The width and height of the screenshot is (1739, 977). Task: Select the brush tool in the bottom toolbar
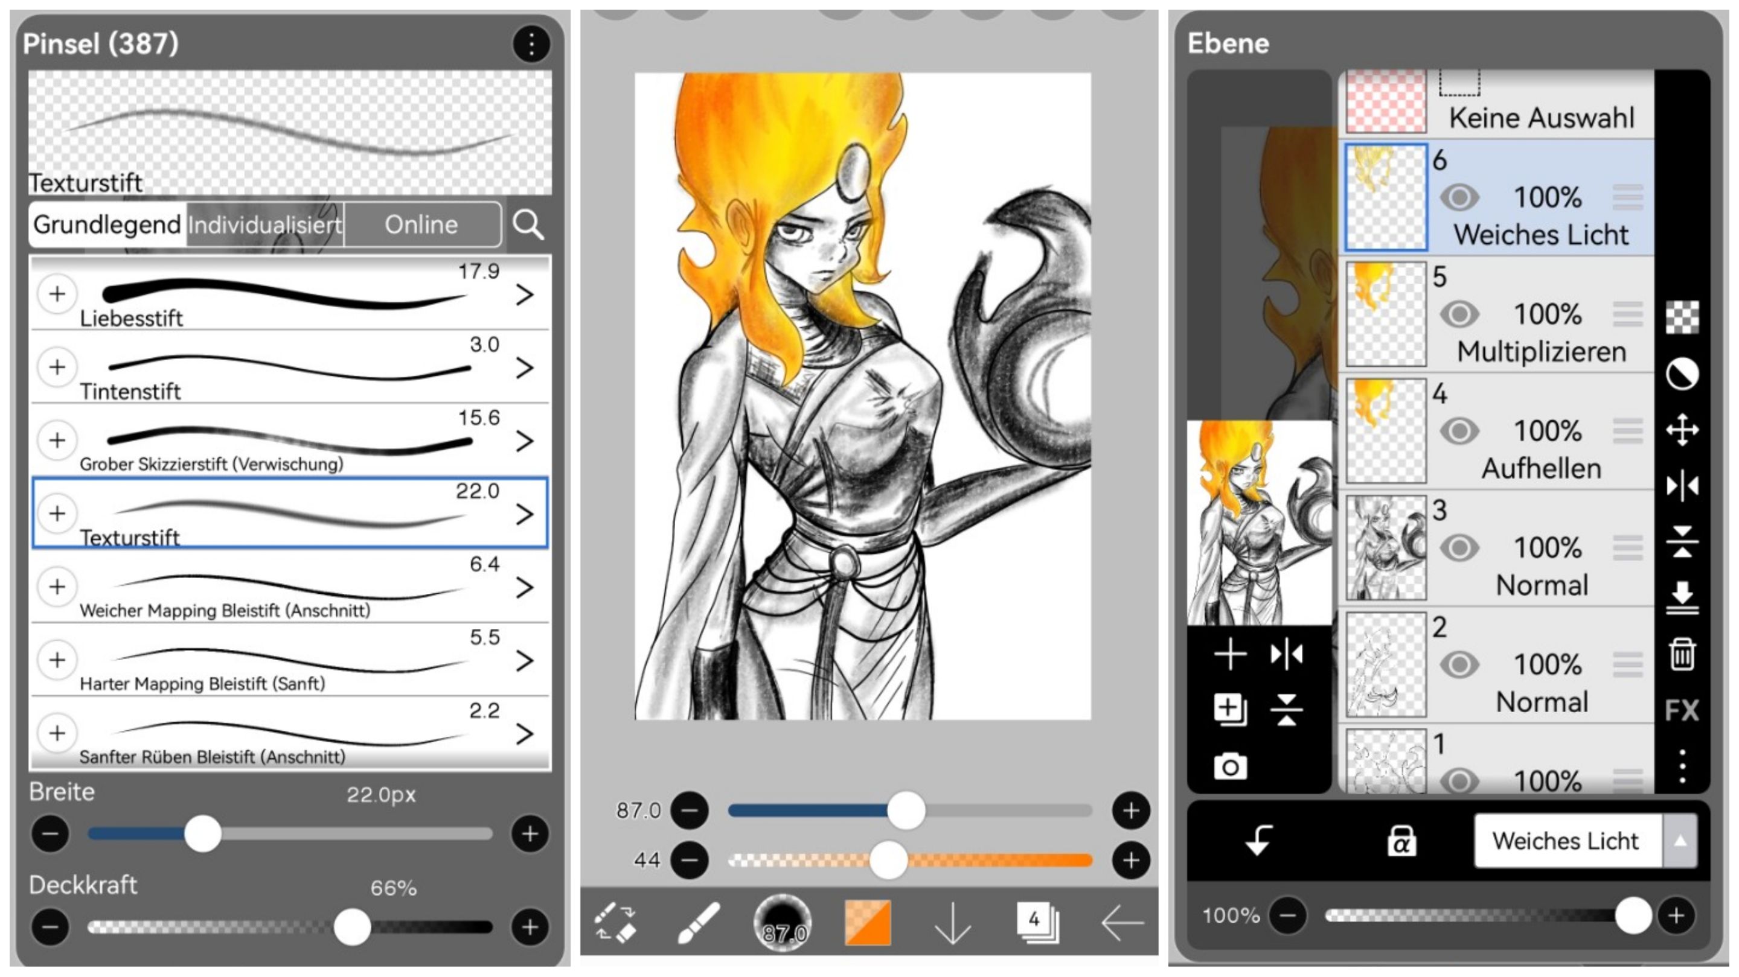698,922
